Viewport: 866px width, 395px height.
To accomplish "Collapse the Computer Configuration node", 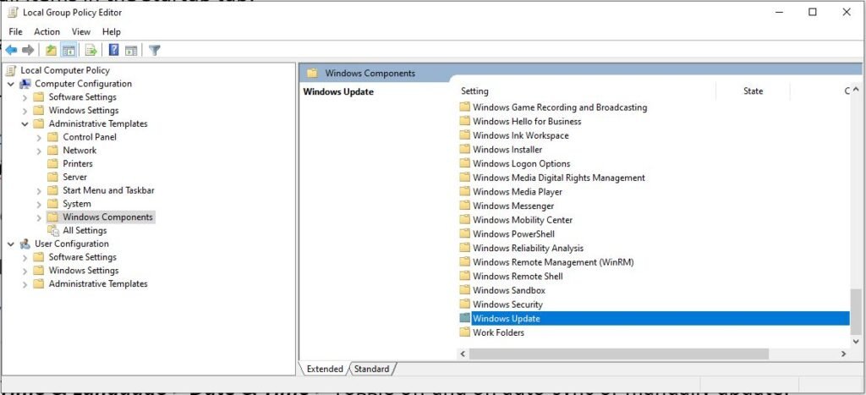I will tap(11, 84).
